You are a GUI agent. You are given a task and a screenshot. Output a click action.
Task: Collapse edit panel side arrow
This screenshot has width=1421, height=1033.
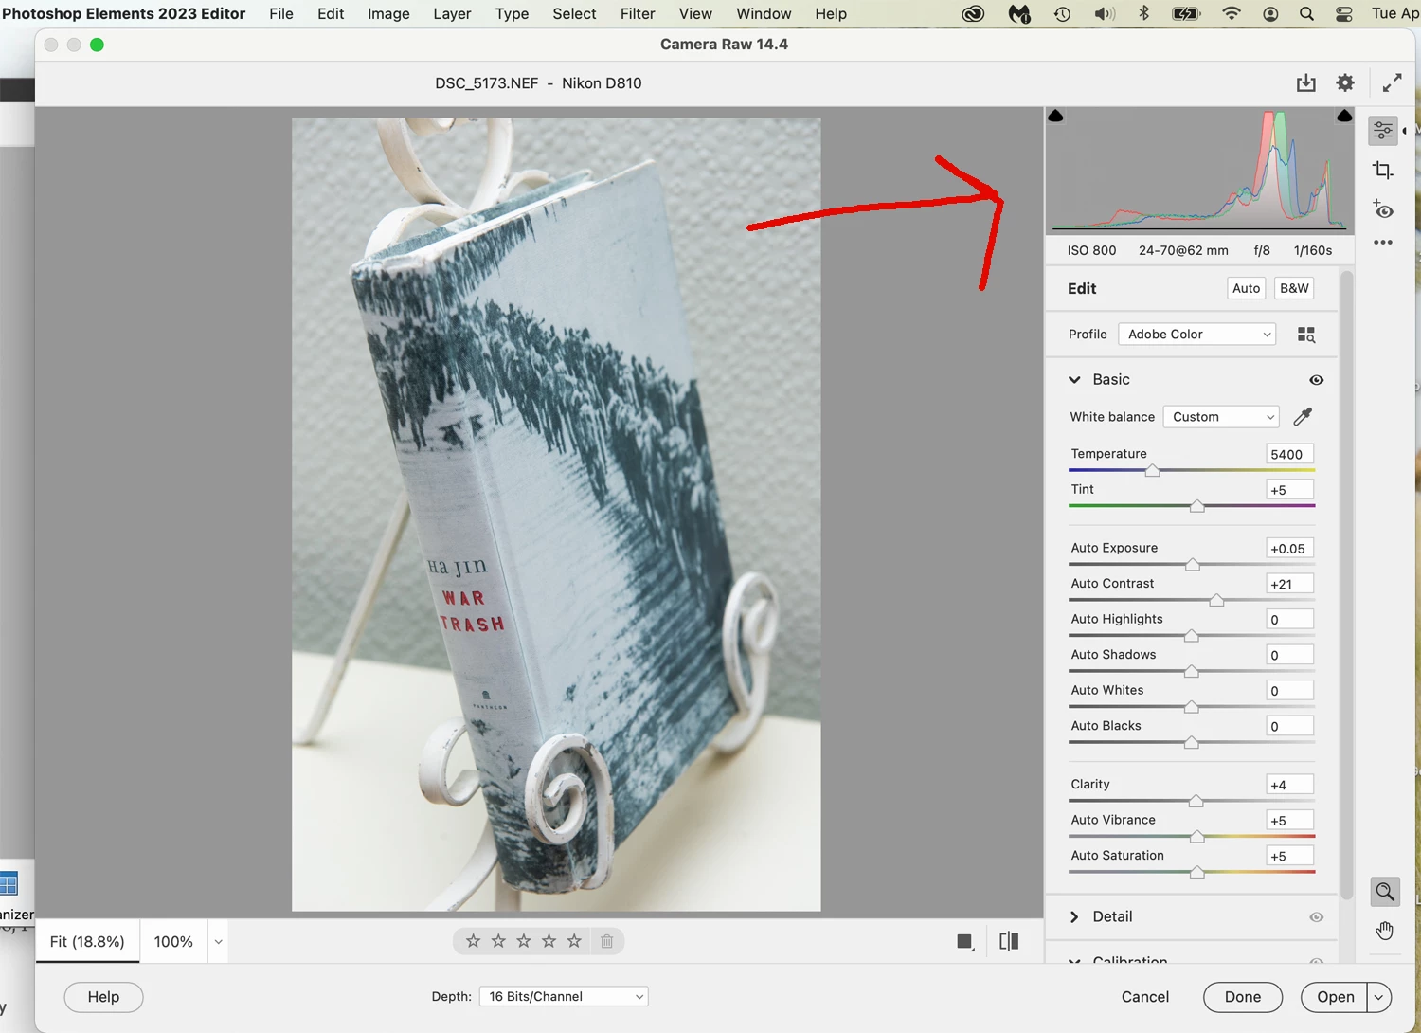click(1404, 131)
